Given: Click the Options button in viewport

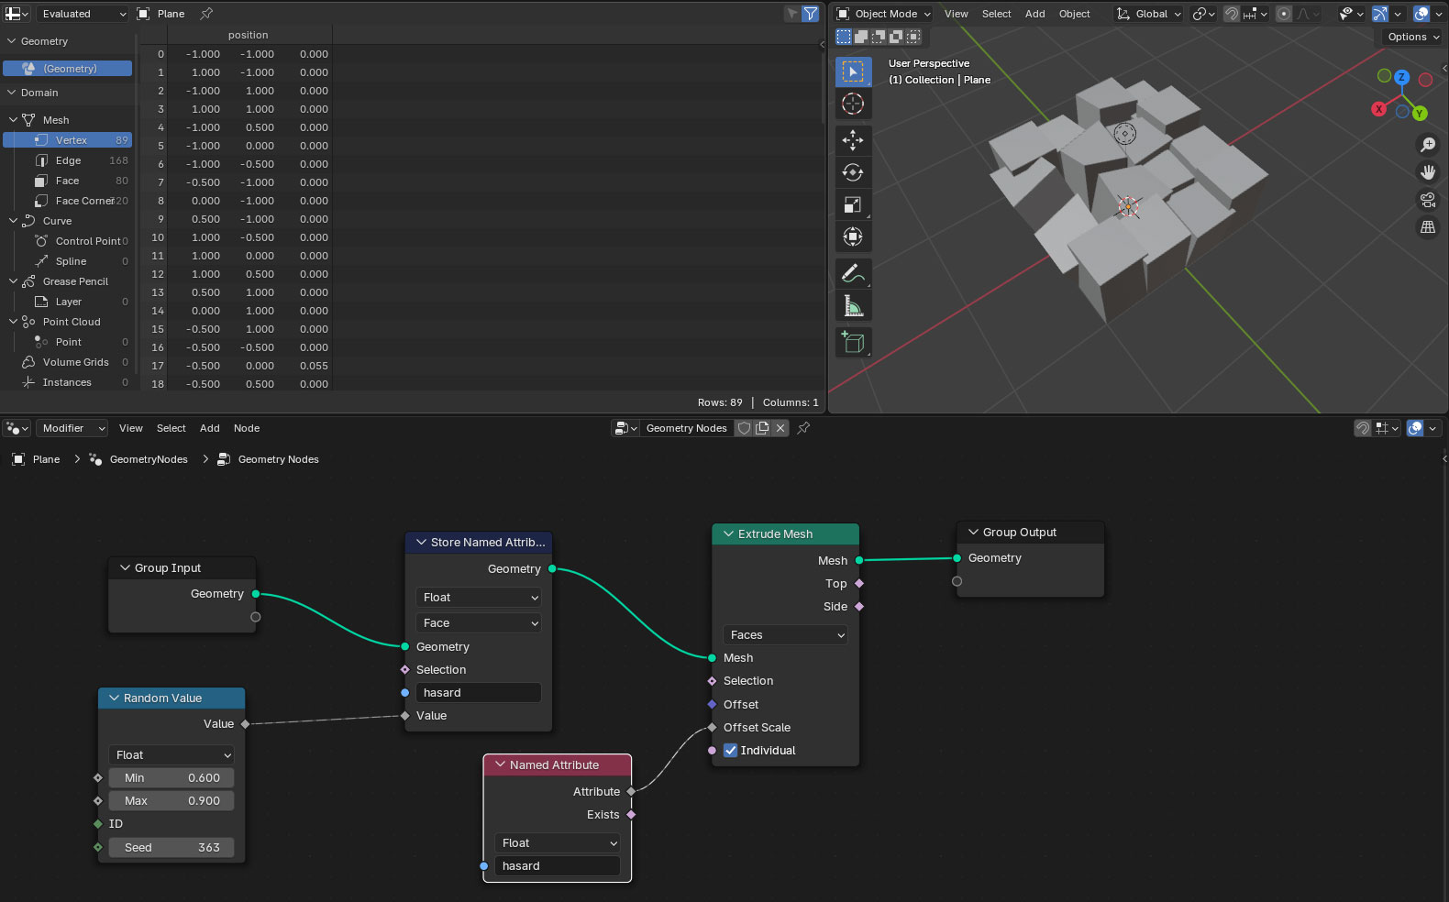Looking at the screenshot, I should click(x=1412, y=37).
